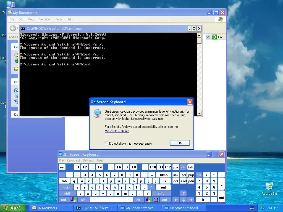Open Recycle Bin desktop icon
The width and height of the screenshot is (283, 212).
(269, 189)
